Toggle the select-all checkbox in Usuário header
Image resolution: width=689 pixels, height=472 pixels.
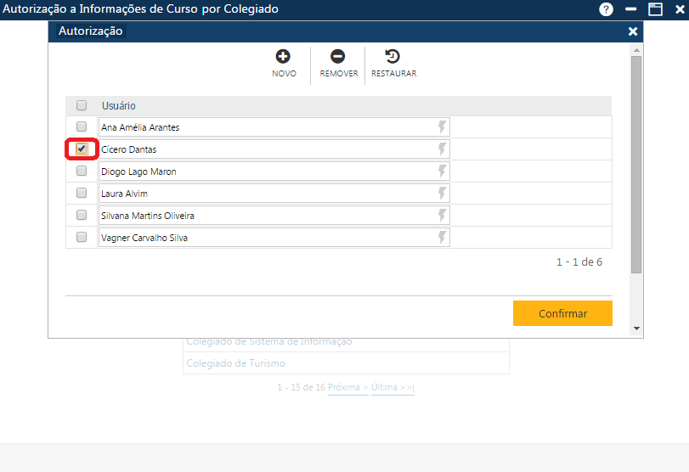[x=82, y=106]
